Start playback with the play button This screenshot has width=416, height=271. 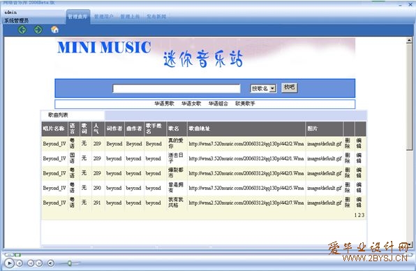pyautogui.click(x=9, y=263)
